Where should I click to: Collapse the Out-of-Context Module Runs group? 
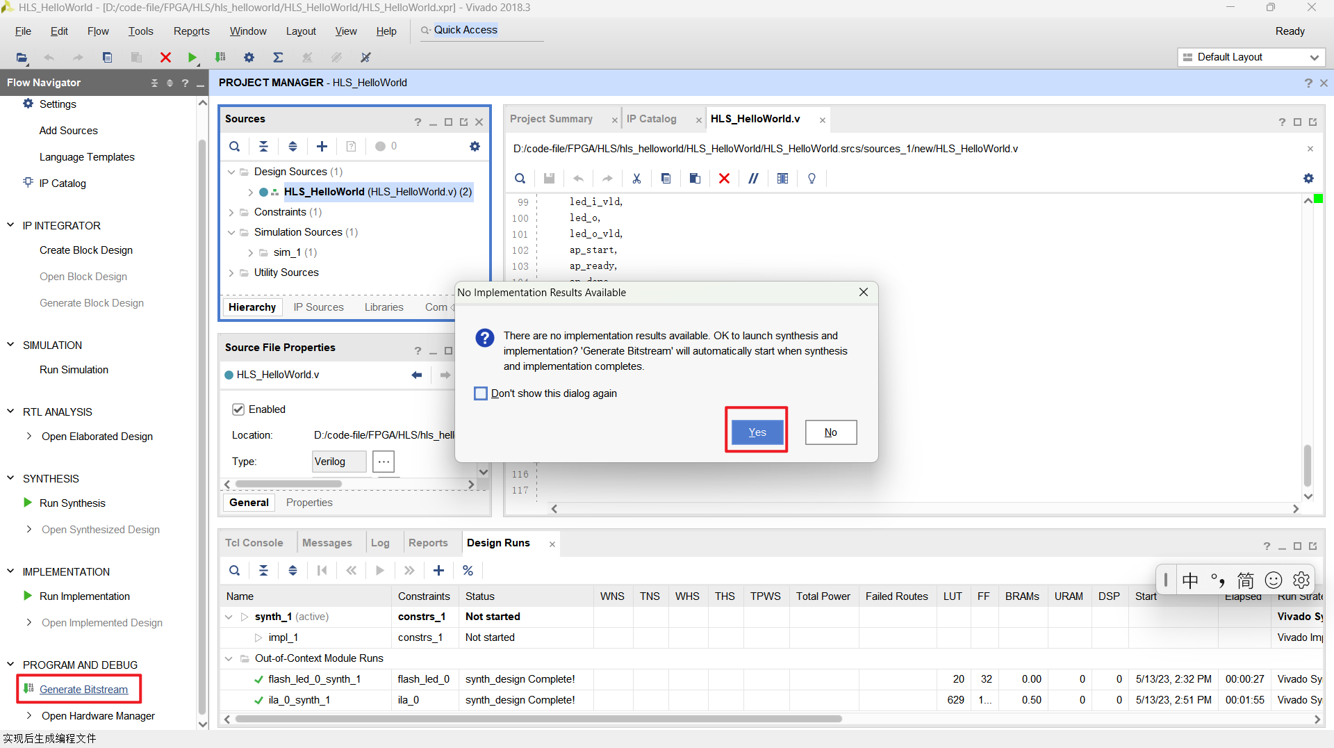(229, 658)
